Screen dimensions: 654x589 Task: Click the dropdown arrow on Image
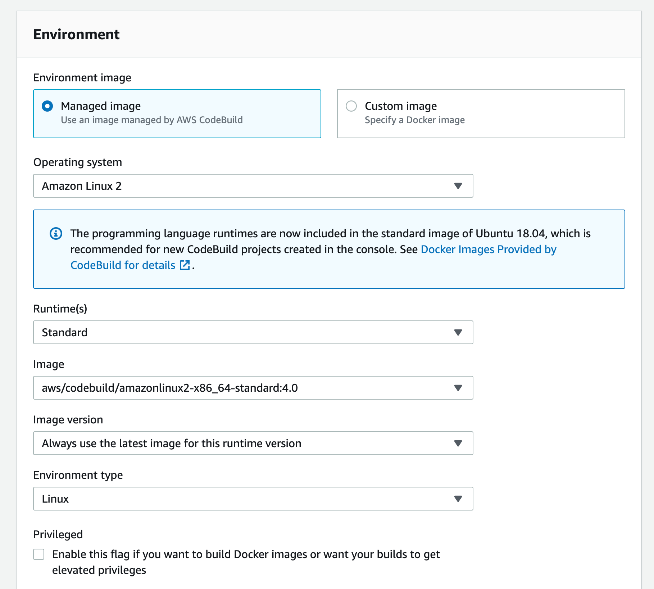click(x=458, y=388)
